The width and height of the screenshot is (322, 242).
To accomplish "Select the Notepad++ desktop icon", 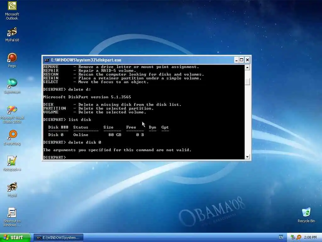I will point(12,164).
